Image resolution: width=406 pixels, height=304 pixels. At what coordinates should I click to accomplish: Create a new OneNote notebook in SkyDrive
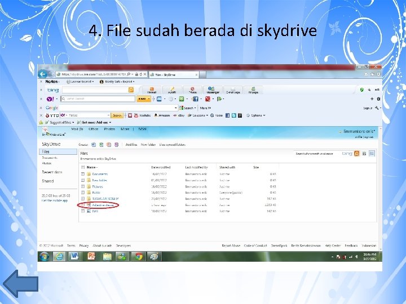coord(117,145)
